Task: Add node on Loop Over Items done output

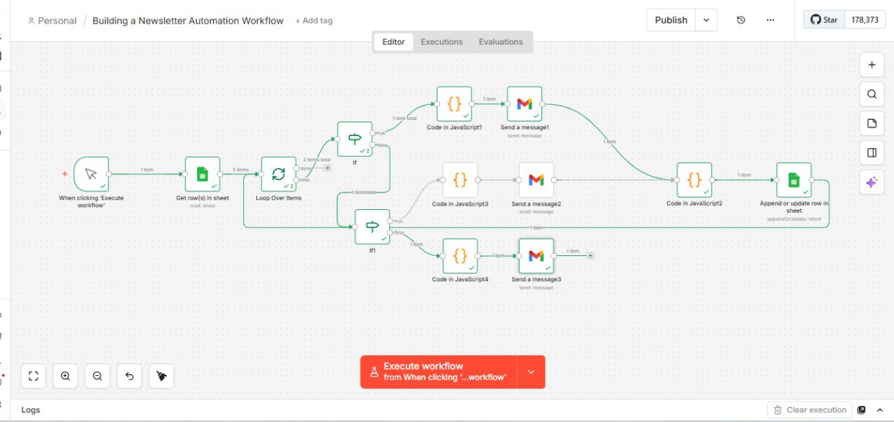Action: [x=327, y=168]
